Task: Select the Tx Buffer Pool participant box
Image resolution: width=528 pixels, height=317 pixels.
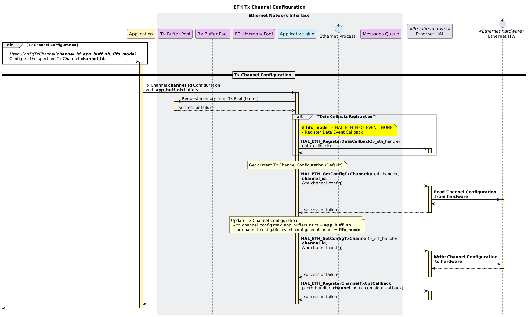Action: tap(175, 34)
